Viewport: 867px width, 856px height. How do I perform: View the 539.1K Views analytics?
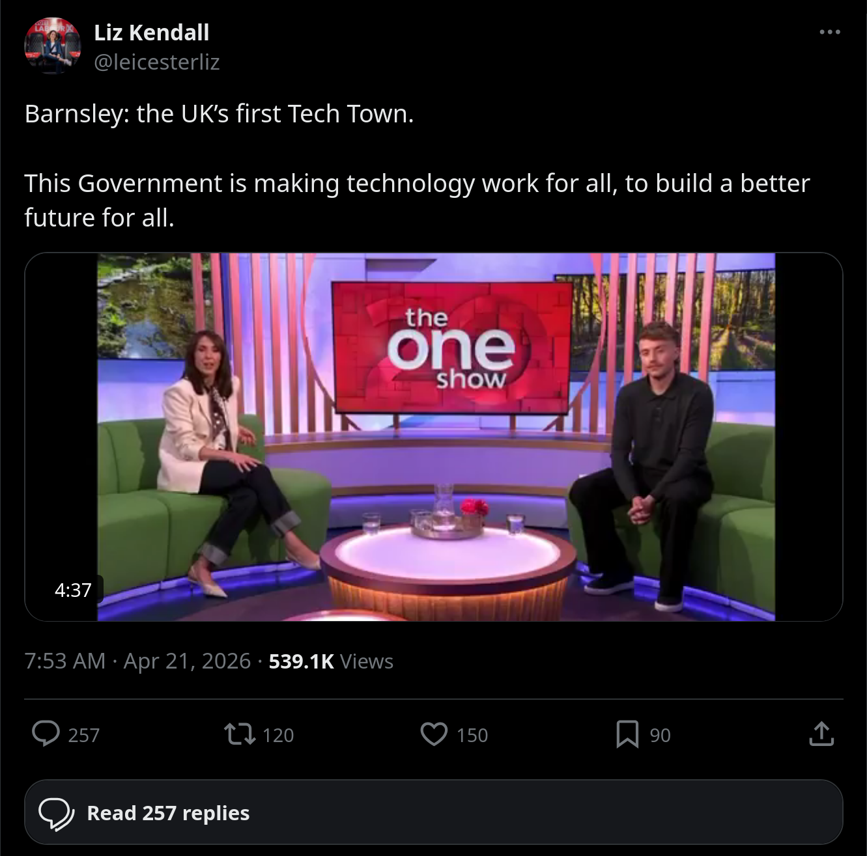331,661
